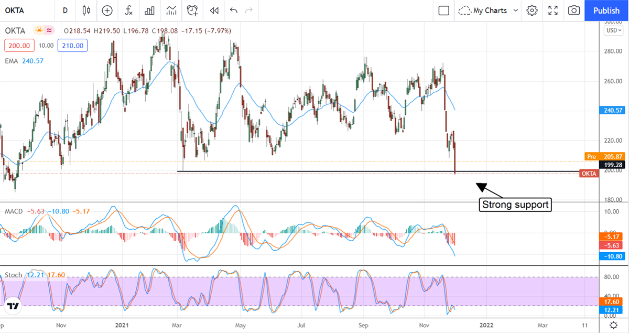The image size is (629, 333).
Task: Click the OKTA symbol name
Action: tap(16, 30)
